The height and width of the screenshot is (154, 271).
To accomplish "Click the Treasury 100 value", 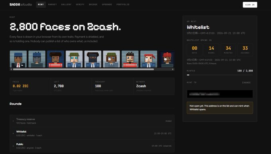I will coord(98,86).
